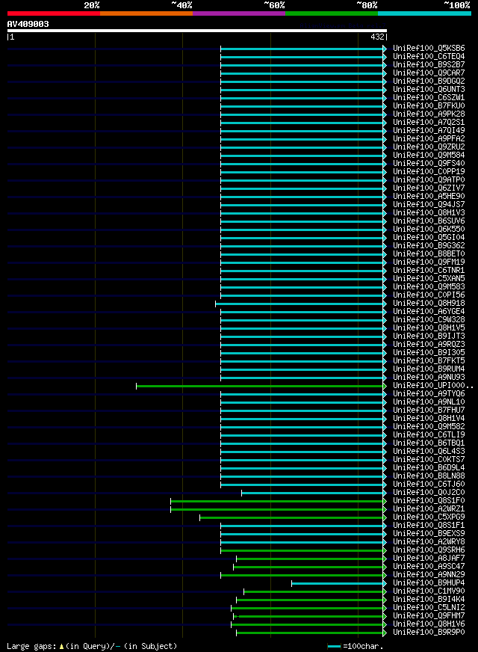Select the UniRef100_A5HE90 label

coord(429,196)
